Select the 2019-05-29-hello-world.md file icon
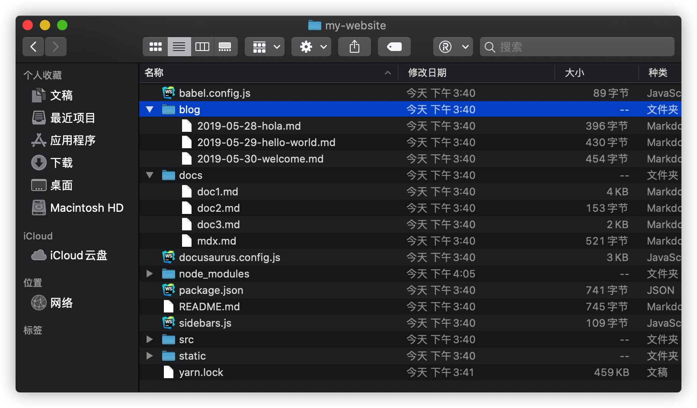Image resolution: width=697 pixels, height=408 pixels. pyautogui.click(x=187, y=142)
